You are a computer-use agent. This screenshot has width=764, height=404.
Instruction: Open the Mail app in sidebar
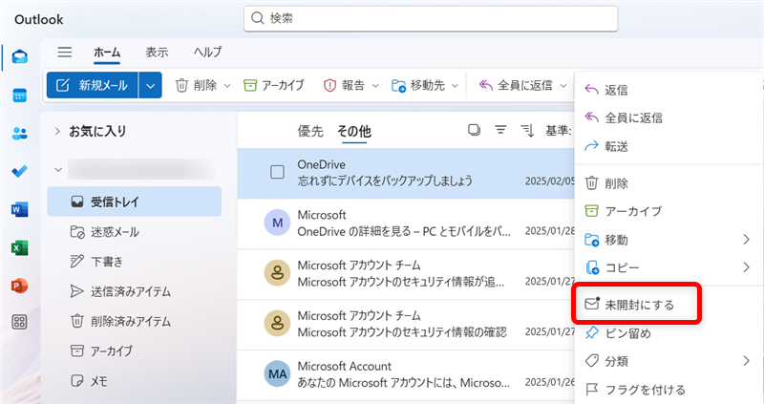pyautogui.click(x=19, y=57)
